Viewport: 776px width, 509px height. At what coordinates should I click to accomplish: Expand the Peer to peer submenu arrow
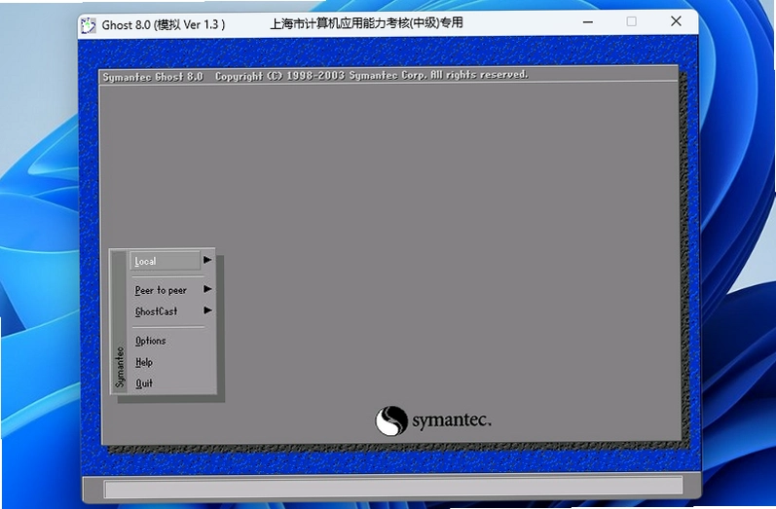pyautogui.click(x=207, y=289)
